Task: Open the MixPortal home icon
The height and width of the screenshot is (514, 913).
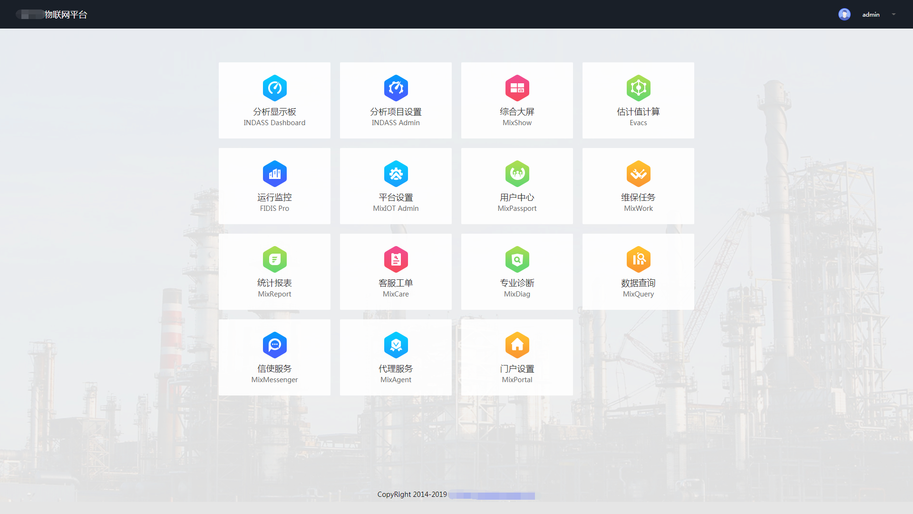Action: 517,345
